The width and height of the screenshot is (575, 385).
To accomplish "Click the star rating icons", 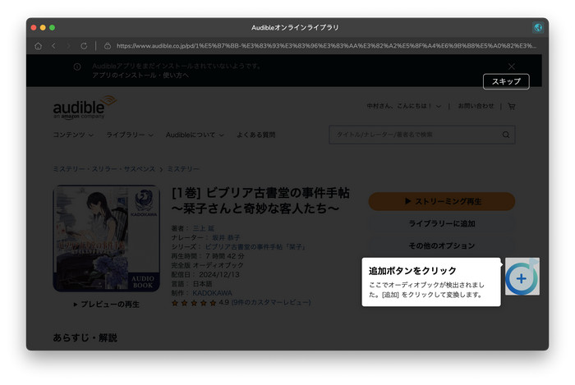I will 194,303.
